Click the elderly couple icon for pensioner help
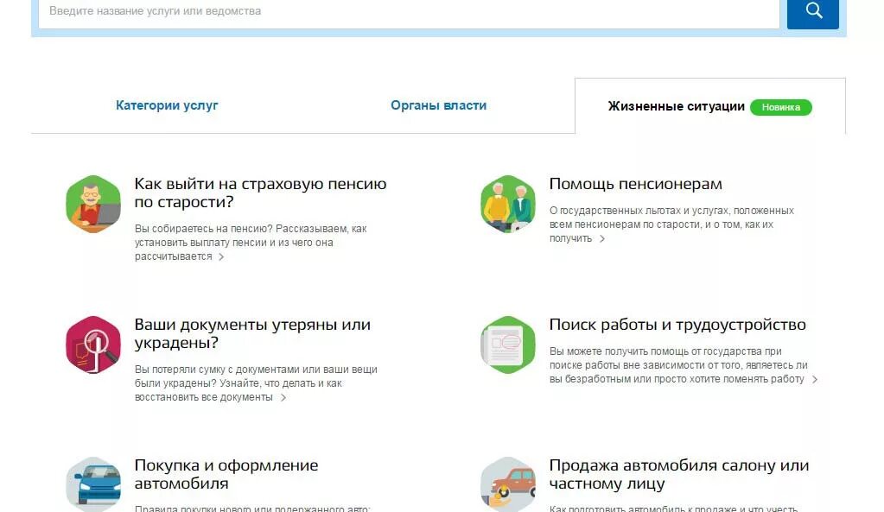 507,205
